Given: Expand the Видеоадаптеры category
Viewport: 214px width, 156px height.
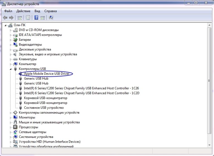Looking at the screenshot, I should click(11, 45).
